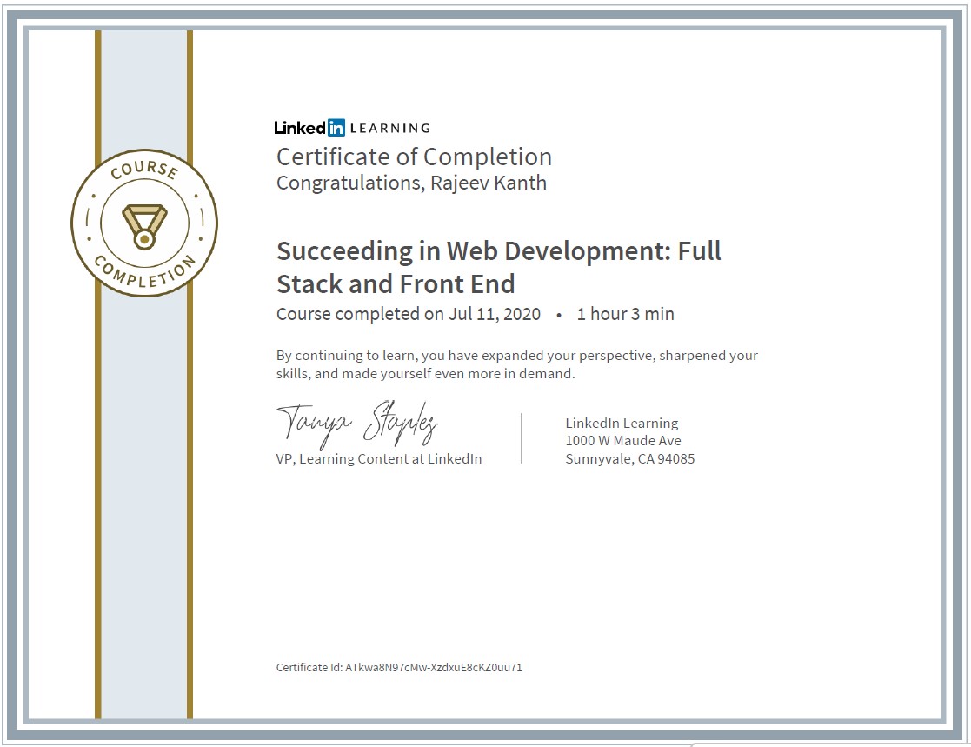Click the bullet separator before the duration

pyautogui.click(x=559, y=316)
